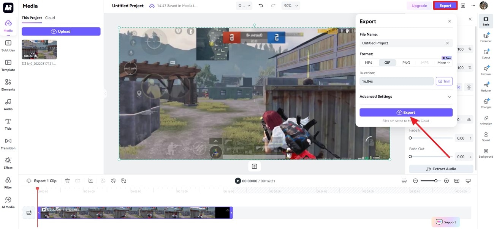
Task: Click the crop icon in timeline toolbar
Action: coord(90,181)
